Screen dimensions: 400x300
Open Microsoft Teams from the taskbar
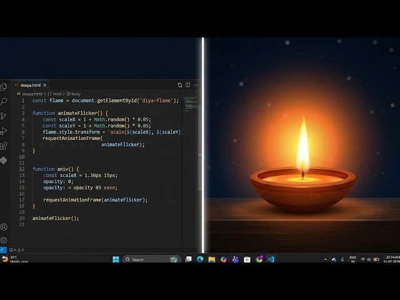tap(235, 259)
